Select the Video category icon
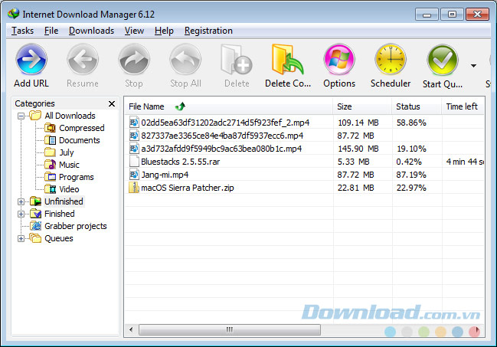497x347 pixels. pyautogui.click(x=50, y=189)
